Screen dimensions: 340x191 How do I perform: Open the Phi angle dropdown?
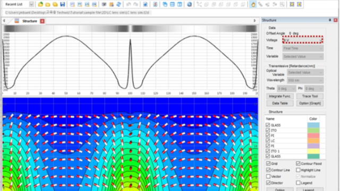[314, 89]
